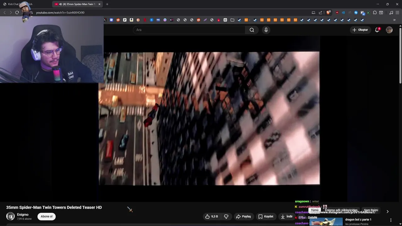Show more bookmarks with overflow chevron
The height and width of the screenshot is (226, 402).
394,20
